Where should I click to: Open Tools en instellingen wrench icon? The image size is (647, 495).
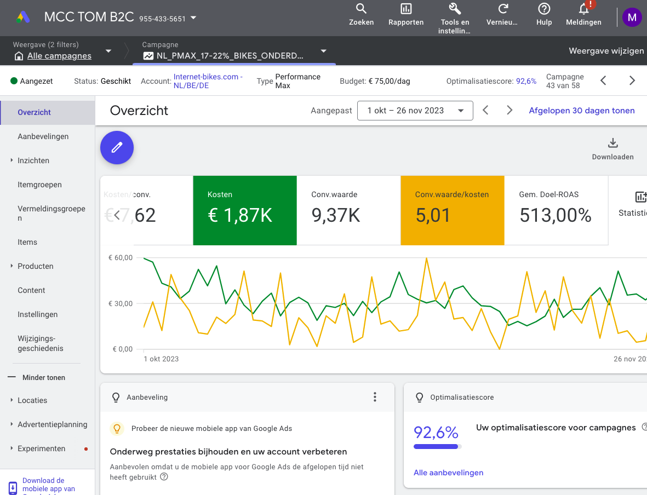point(455,9)
